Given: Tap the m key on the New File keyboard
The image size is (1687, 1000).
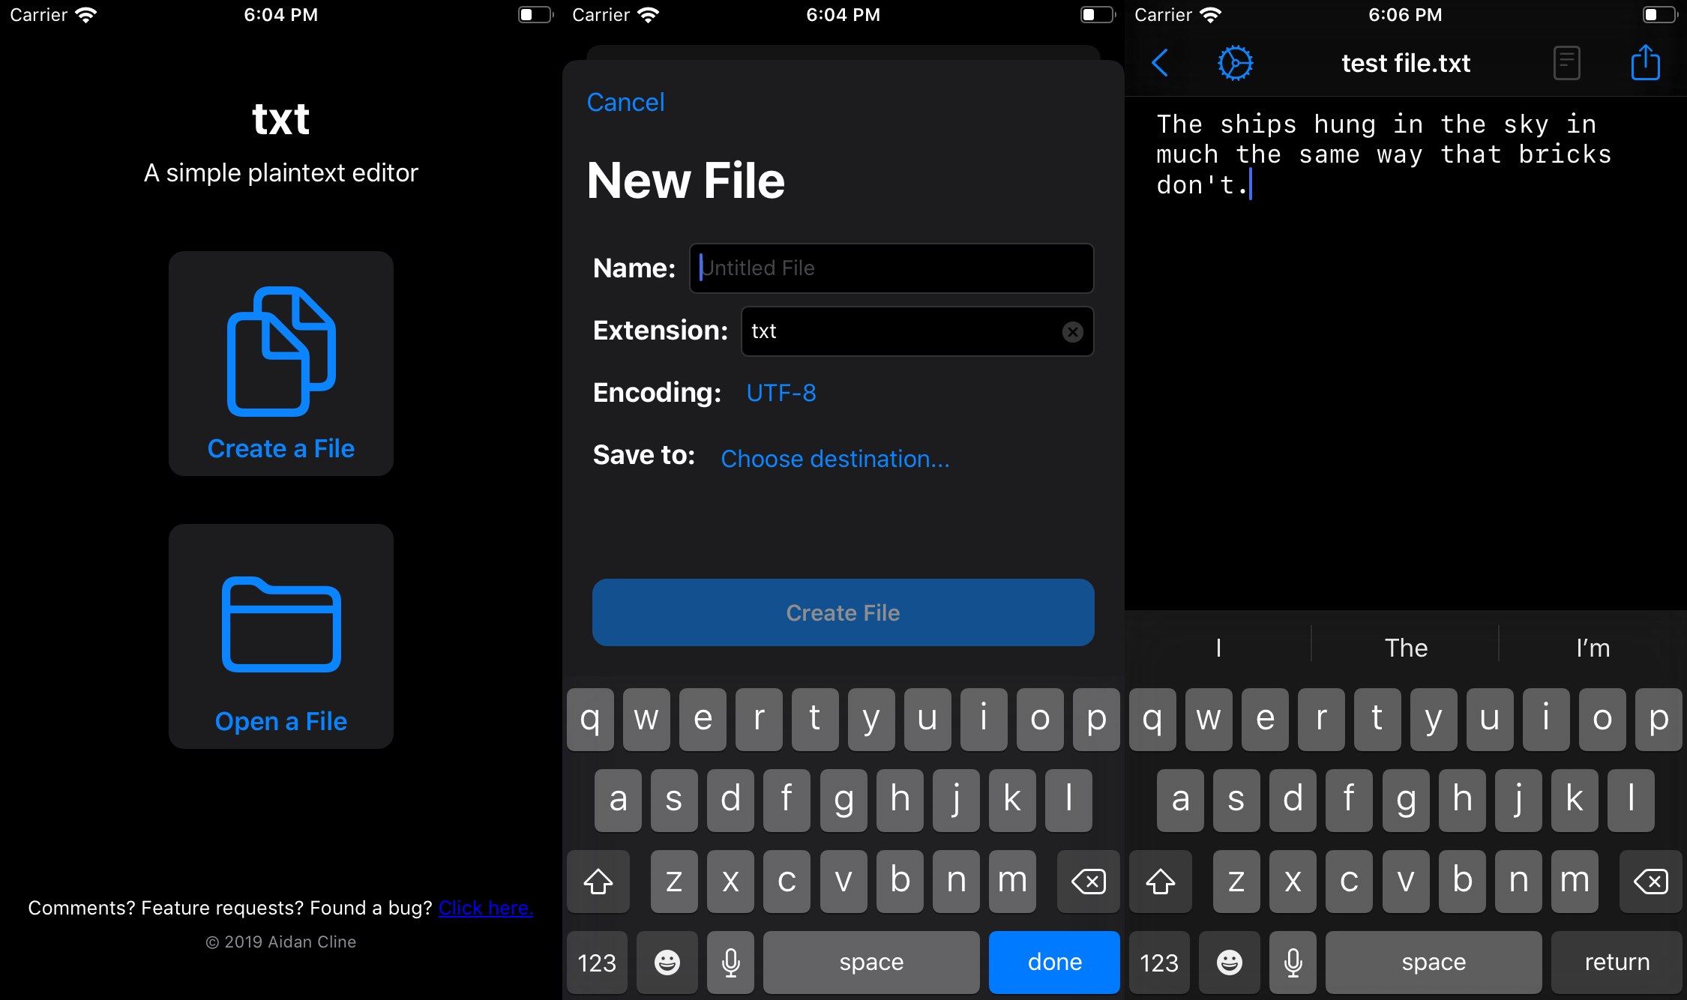Looking at the screenshot, I should tap(1012, 882).
